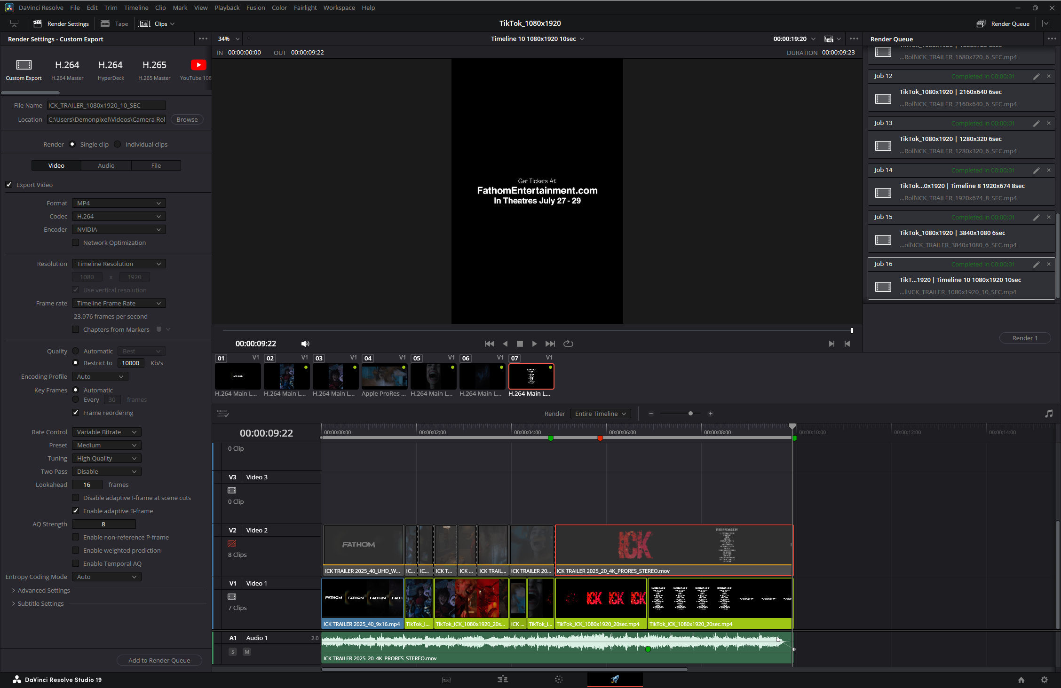Select the Every key frames radio button
This screenshot has height=688, width=1061.
point(76,399)
